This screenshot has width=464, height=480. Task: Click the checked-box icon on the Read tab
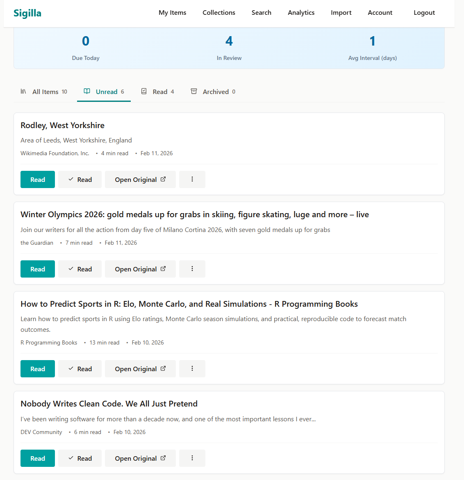pyautogui.click(x=144, y=91)
